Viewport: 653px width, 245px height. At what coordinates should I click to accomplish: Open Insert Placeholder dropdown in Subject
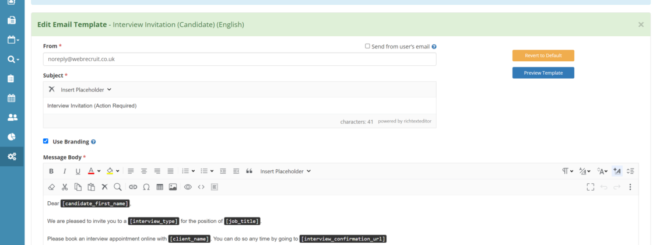[86, 90]
